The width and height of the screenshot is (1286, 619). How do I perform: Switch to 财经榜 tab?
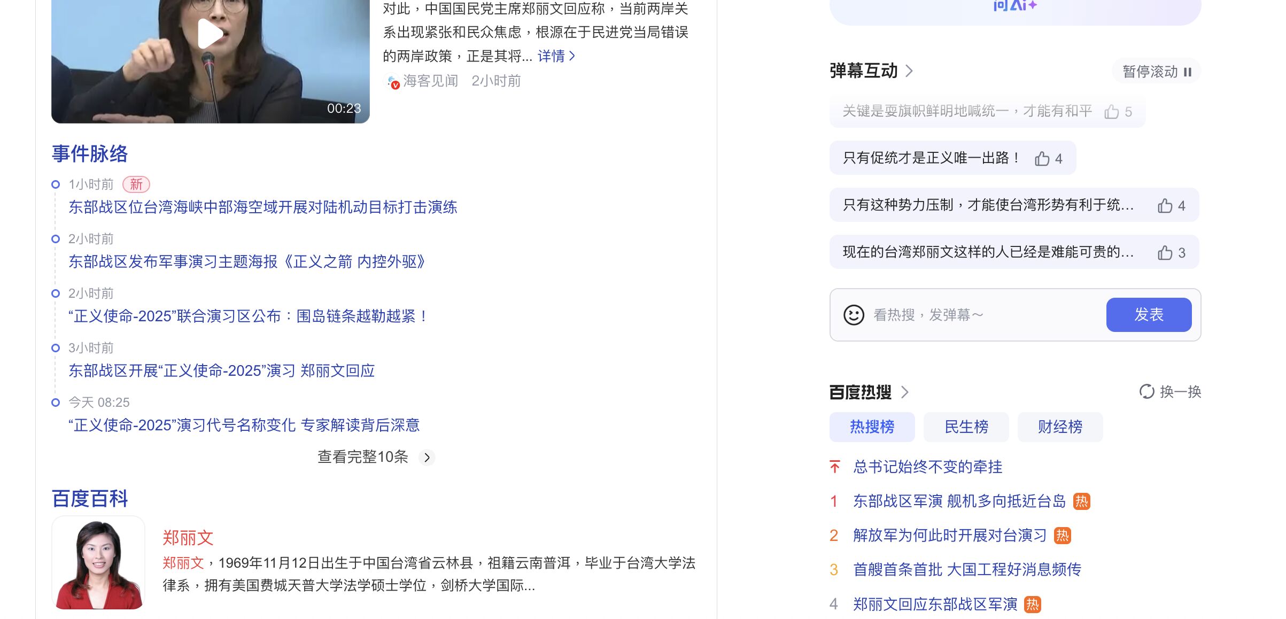coord(1060,427)
